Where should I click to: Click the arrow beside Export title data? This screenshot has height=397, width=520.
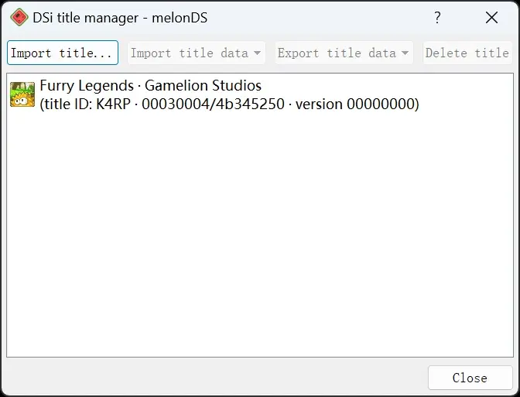coord(405,53)
